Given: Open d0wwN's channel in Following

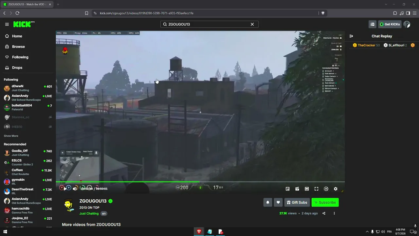Looking at the screenshot, I should coord(28,88).
